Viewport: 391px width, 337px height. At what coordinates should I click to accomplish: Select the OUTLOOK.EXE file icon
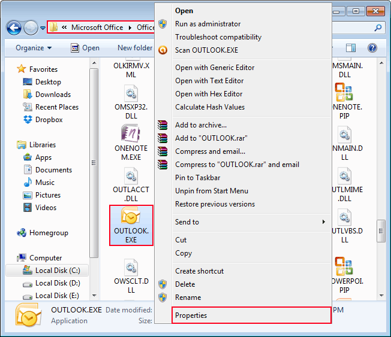click(x=131, y=216)
